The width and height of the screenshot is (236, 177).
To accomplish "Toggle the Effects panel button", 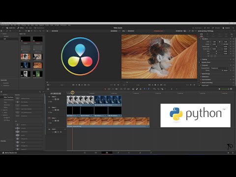I will (21, 28).
